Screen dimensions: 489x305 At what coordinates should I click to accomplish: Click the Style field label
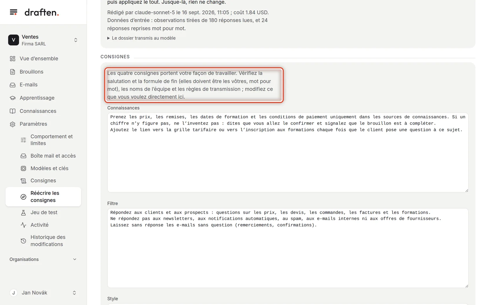pyautogui.click(x=113, y=299)
